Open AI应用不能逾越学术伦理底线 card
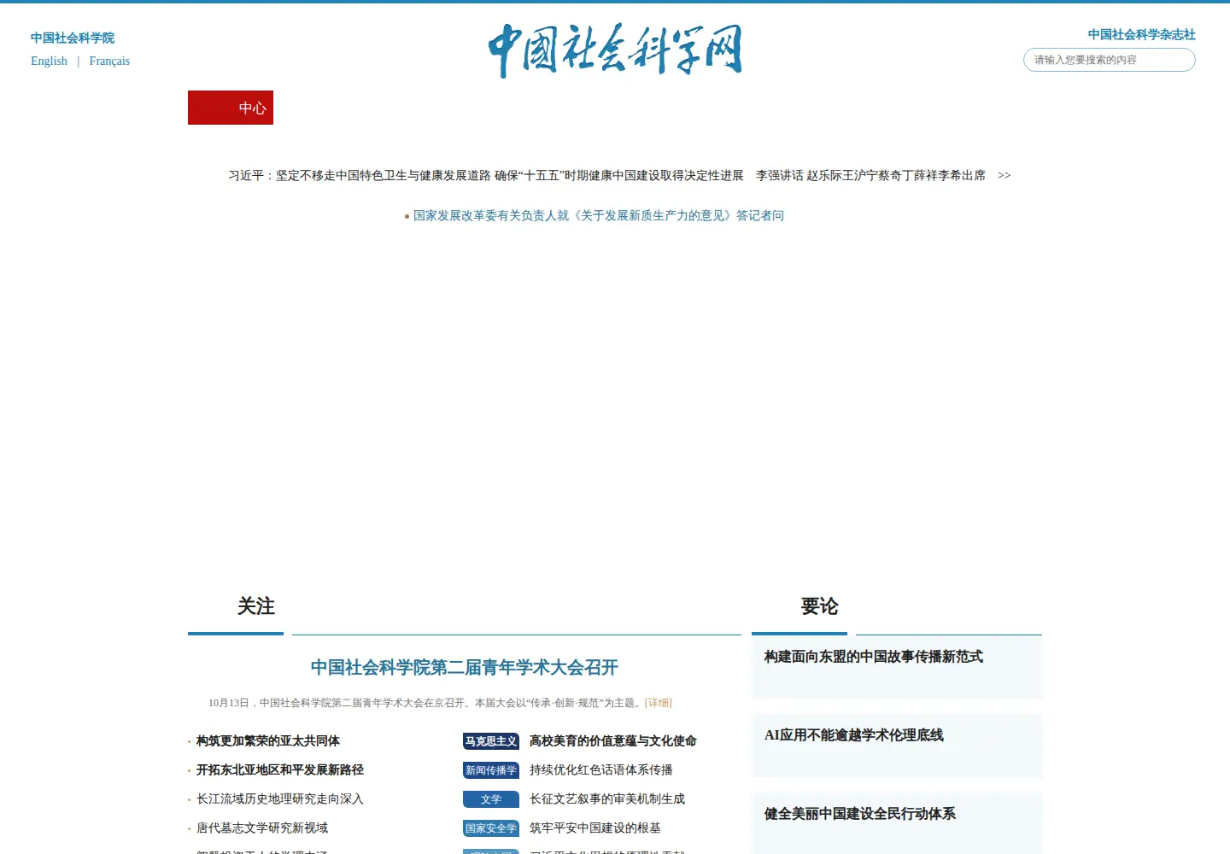 [x=897, y=746]
